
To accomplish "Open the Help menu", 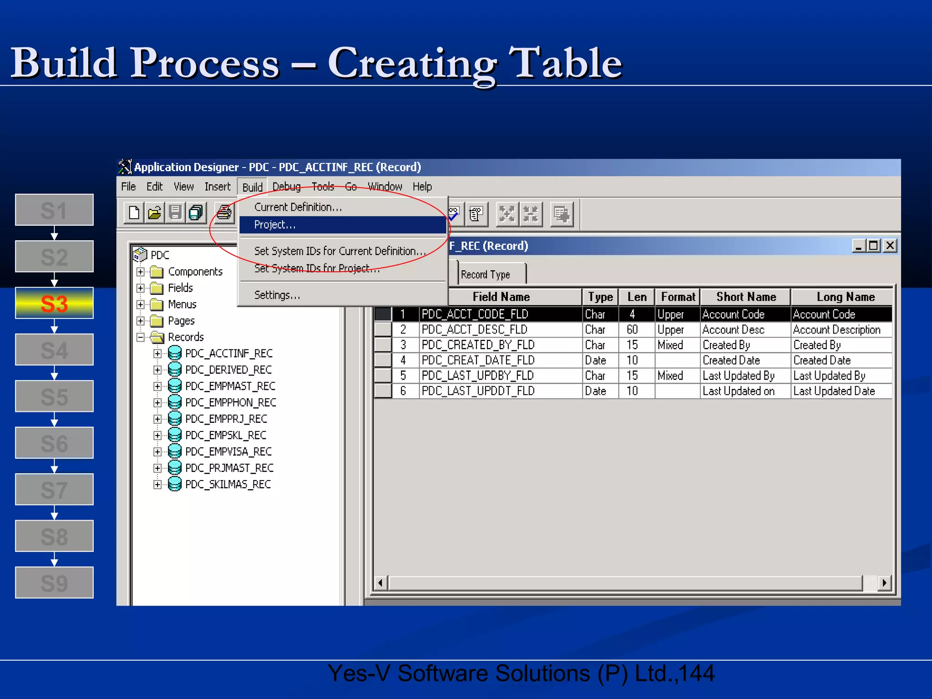I will 422,187.
